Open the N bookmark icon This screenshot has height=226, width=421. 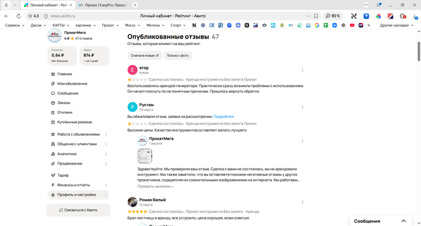pyautogui.click(x=194, y=25)
